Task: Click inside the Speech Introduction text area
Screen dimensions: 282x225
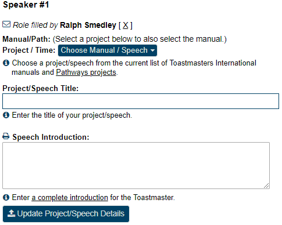Action: coord(136,165)
